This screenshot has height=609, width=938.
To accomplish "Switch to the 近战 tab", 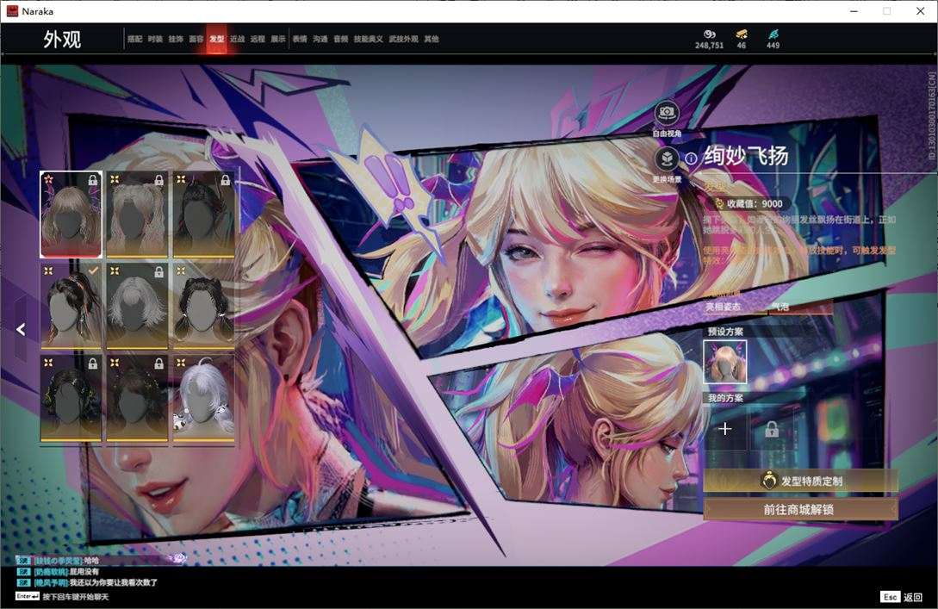I will pos(238,39).
